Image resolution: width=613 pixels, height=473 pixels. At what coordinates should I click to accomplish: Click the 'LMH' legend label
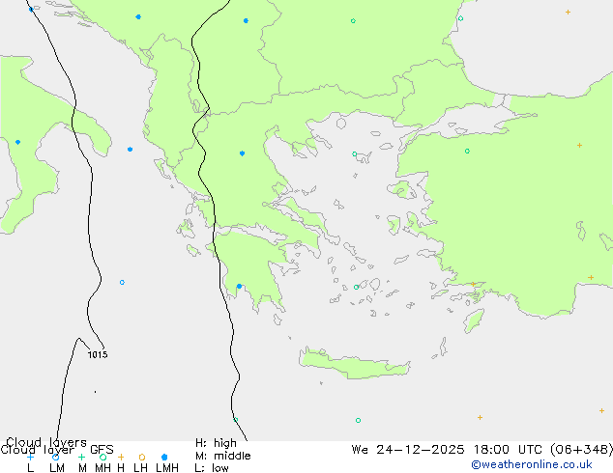tap(167, 468)
